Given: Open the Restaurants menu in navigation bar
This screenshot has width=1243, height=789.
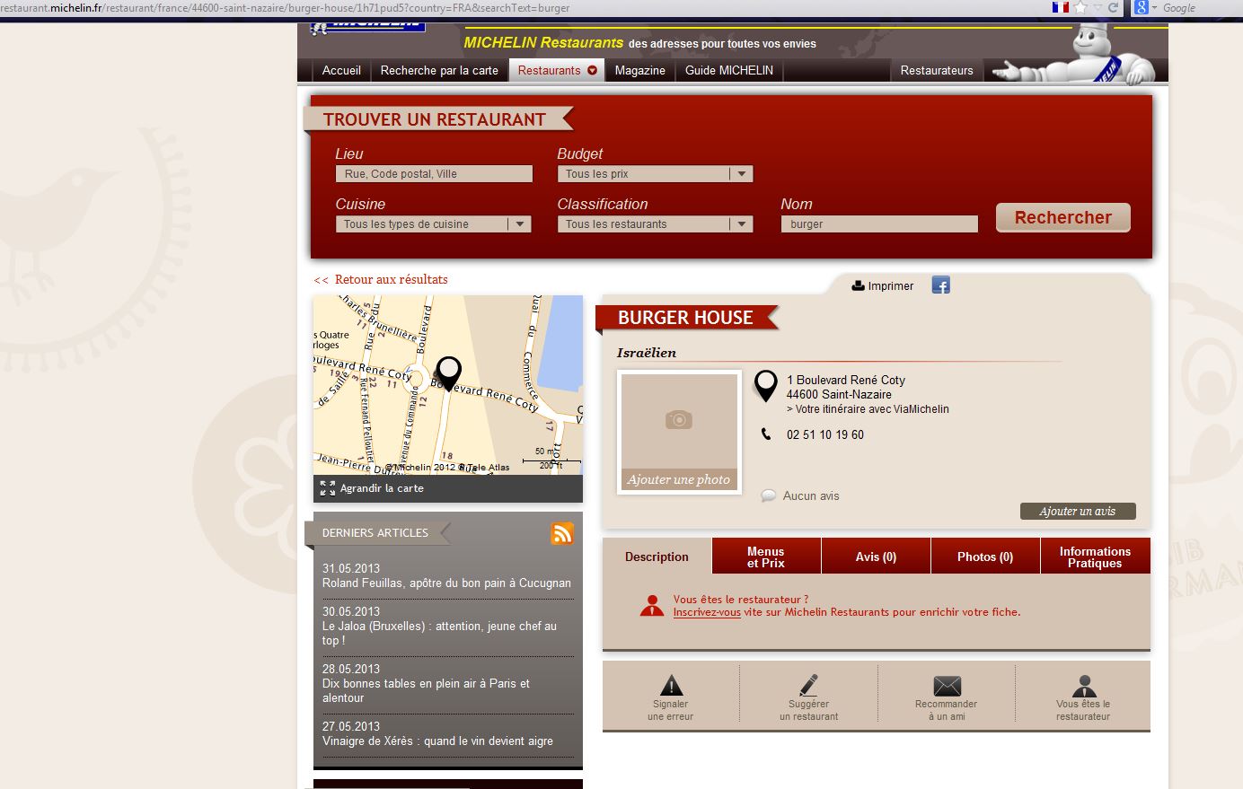Looking at the screenshot, I should 557,70.
